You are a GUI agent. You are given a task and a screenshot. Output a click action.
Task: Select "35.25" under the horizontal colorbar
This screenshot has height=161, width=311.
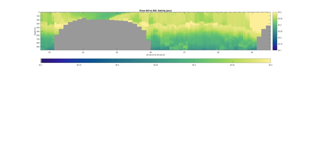[x=155, y=65]
